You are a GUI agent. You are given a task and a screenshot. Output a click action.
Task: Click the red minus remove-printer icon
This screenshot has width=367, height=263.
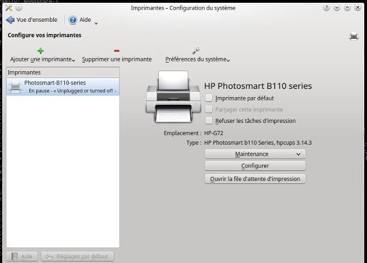click(116, 51)
